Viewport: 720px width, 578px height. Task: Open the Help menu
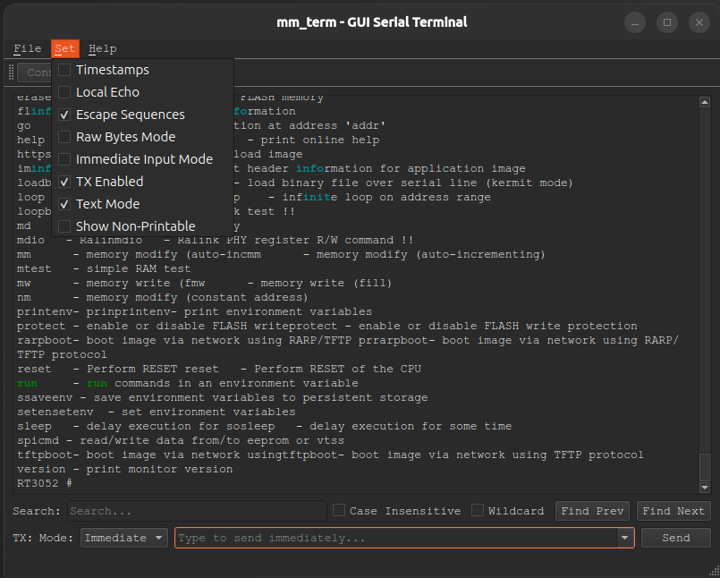click(102, 48)
